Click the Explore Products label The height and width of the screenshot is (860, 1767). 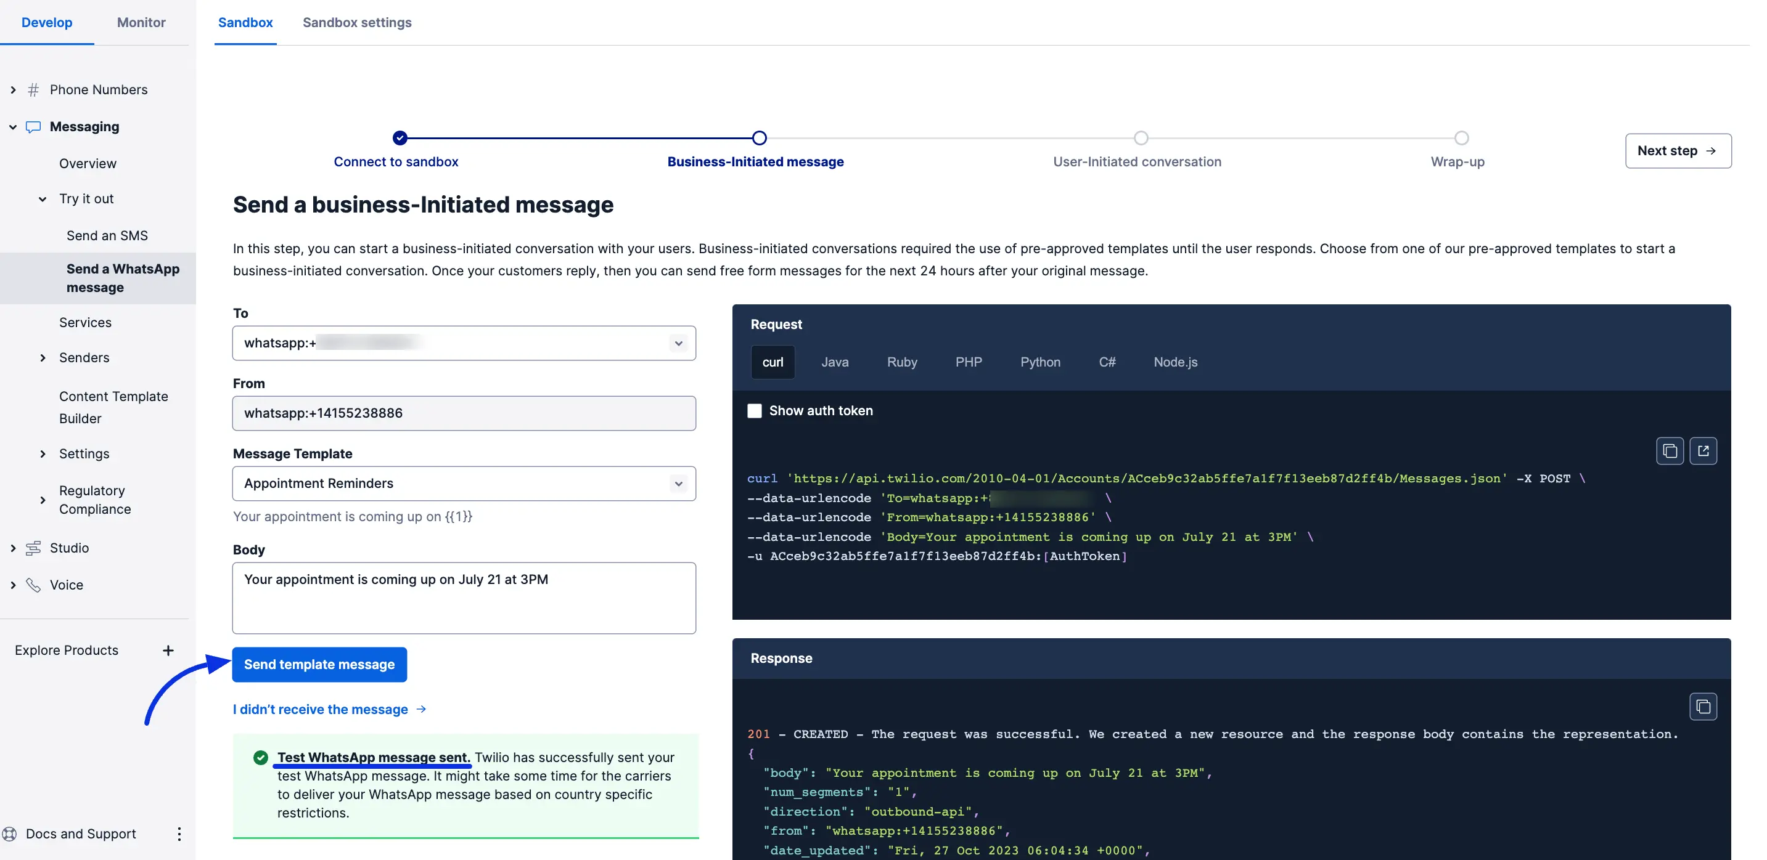point(67,651)
